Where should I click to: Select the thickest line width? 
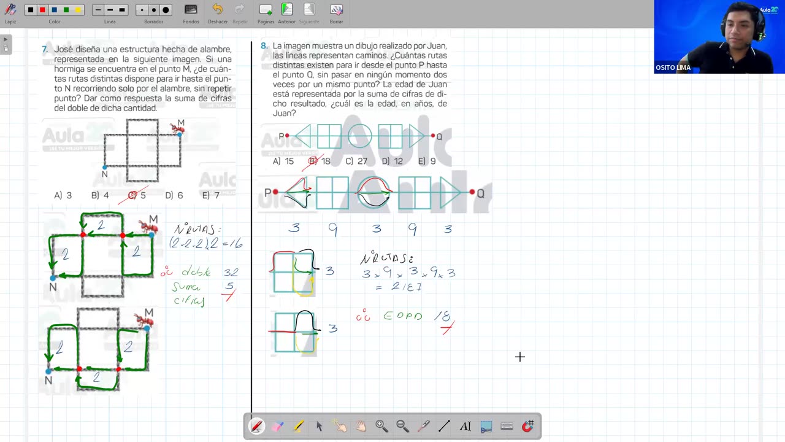click(122, 10)
